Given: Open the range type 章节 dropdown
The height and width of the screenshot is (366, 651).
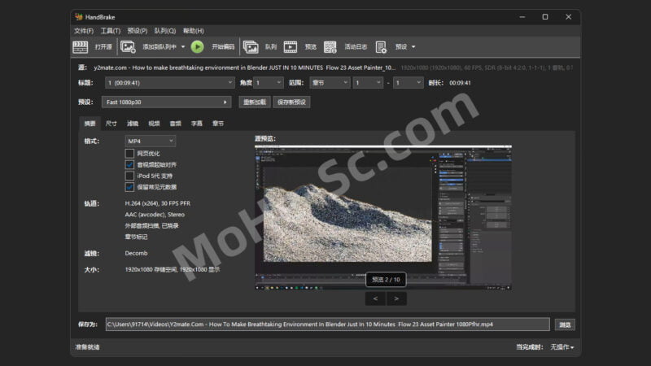Looking at the screenshot, I should (330, 83).
